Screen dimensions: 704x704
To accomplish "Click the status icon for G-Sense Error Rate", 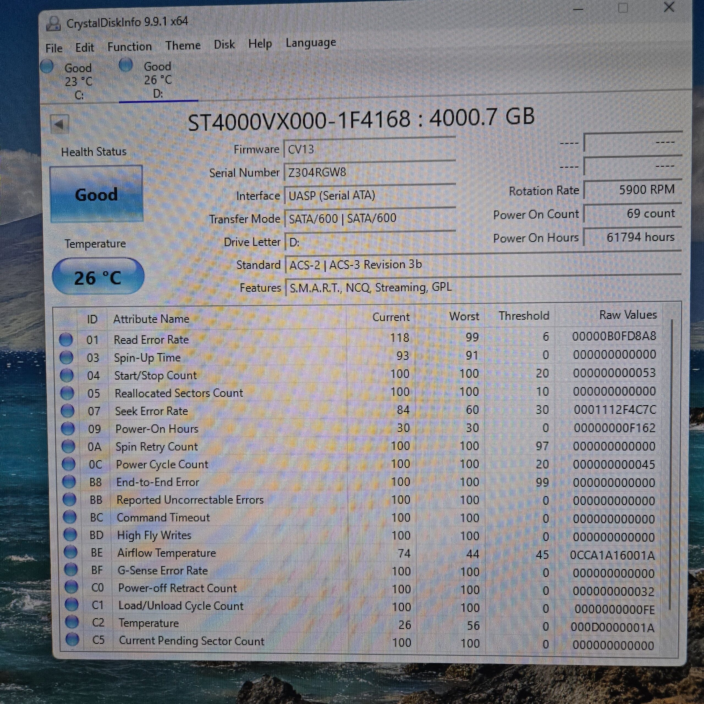I will (71, 570).
